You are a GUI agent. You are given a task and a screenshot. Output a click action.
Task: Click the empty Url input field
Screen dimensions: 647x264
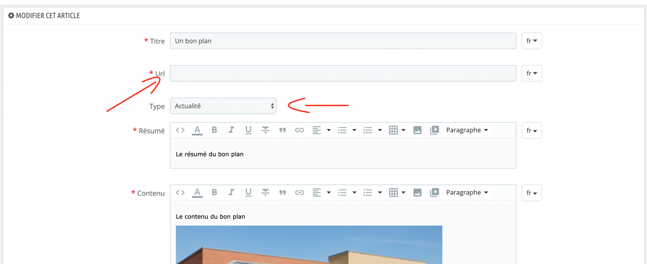(x=343, y=73)
